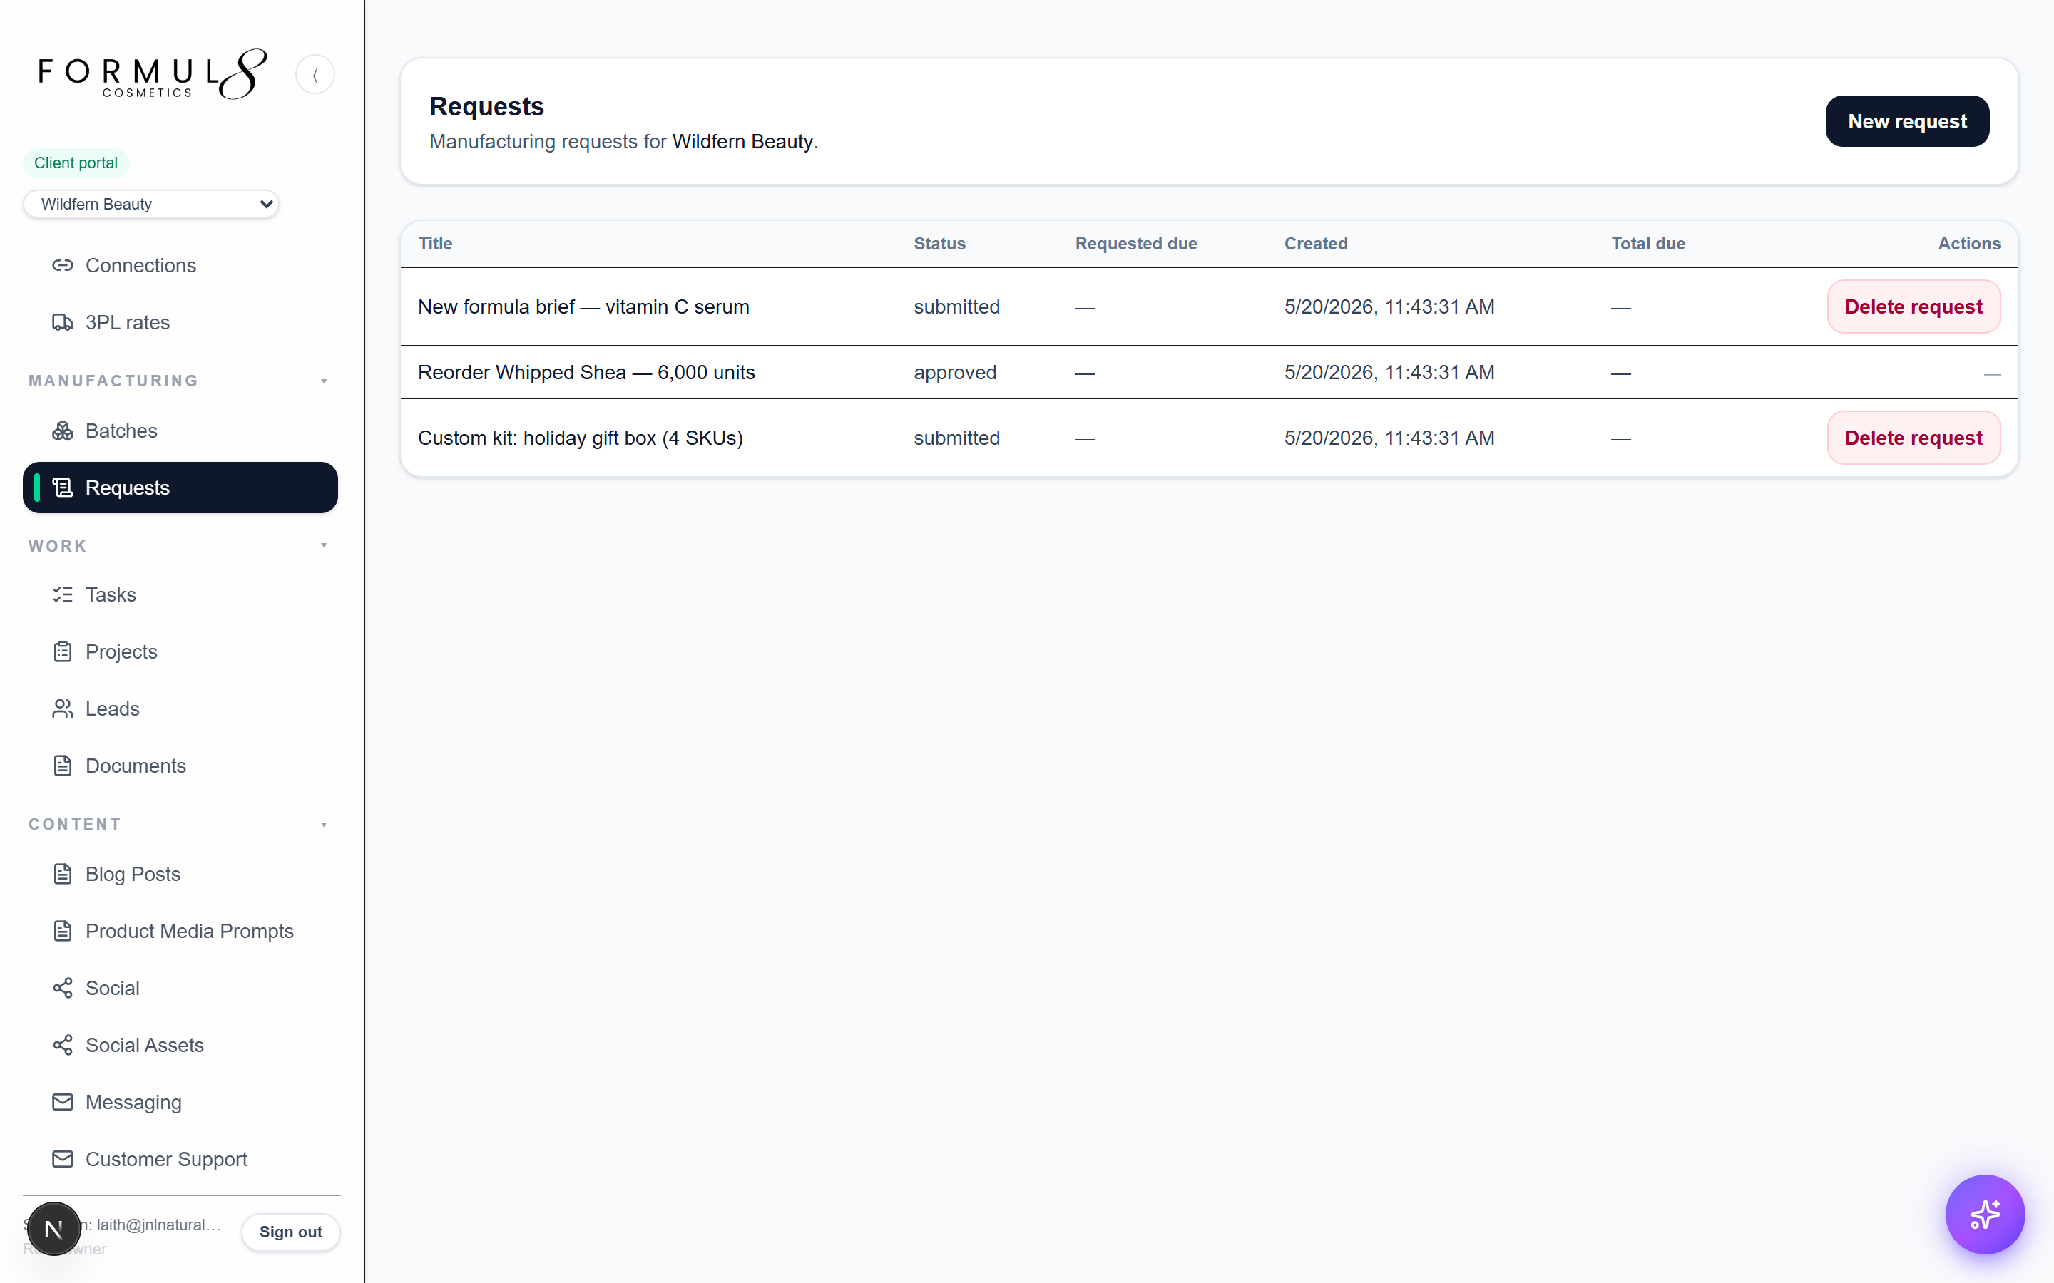The image size is (2054, 1283).
Task: Navigate to Leads in the sidebar
Action: click(180, 709)
